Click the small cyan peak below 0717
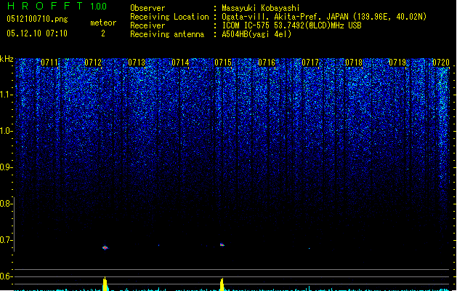 click(310, 289)
